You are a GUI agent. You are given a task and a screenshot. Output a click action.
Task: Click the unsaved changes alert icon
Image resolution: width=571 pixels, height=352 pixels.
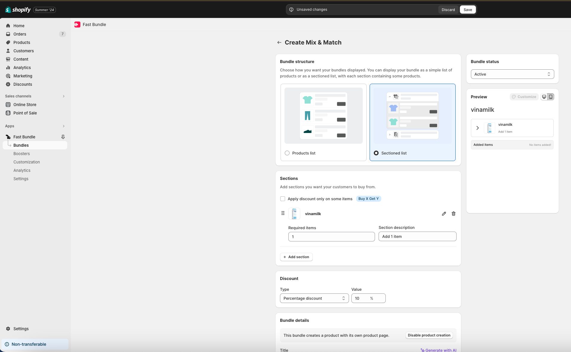(291, 10)
